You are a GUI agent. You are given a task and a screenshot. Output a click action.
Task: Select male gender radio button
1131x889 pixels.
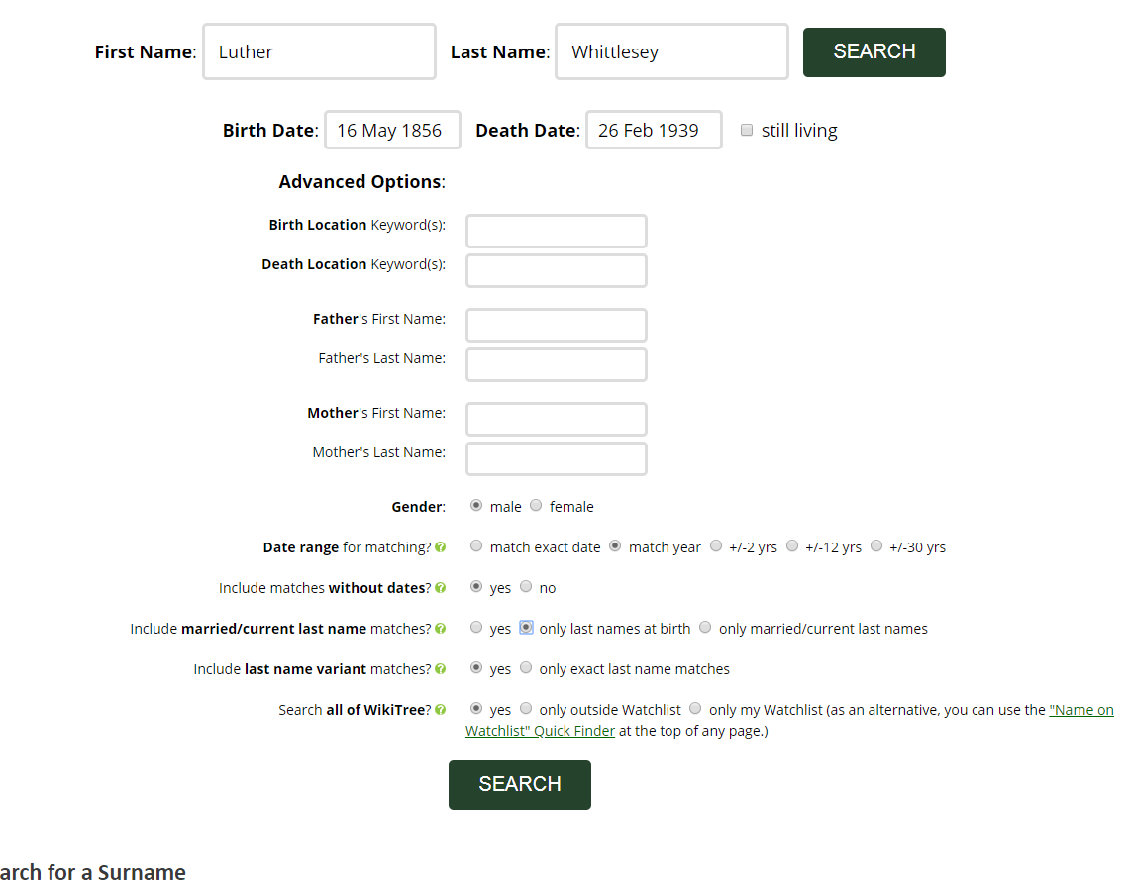click(476, 506)
